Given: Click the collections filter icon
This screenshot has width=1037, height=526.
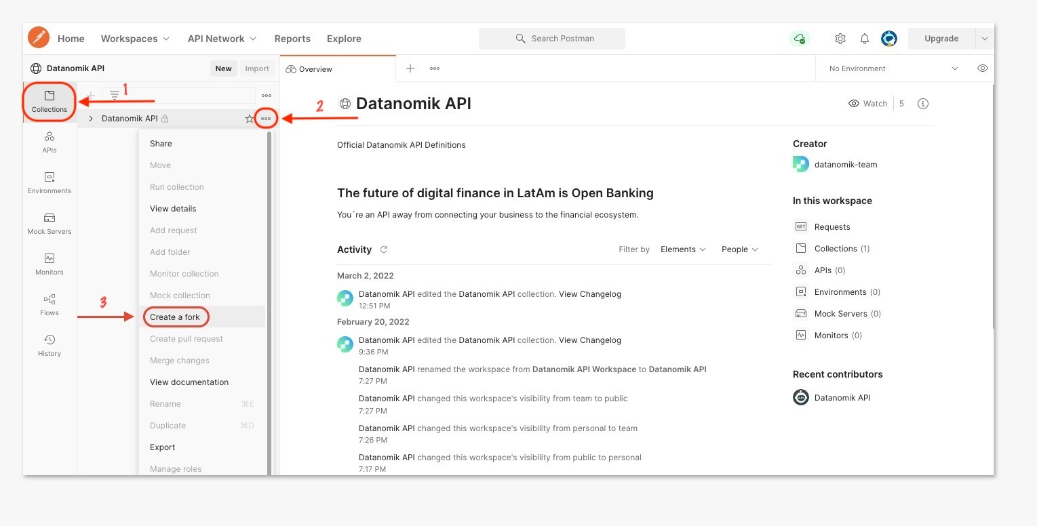Looking at the screenshot, I should click(115, 96).
